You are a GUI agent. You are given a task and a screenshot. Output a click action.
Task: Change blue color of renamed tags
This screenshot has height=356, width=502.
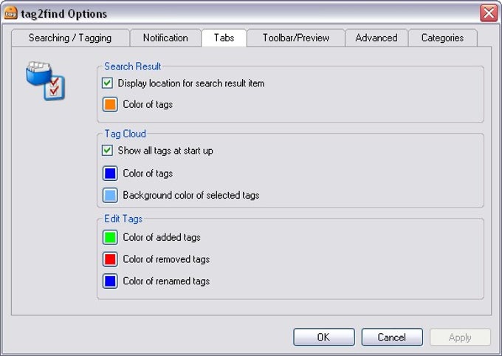pyautogui.click(x=110, y=281)
